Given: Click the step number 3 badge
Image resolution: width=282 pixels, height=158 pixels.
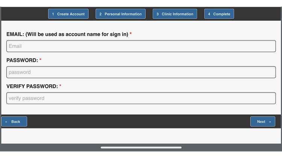Looking at the screenshot, I should click(158, 14).
